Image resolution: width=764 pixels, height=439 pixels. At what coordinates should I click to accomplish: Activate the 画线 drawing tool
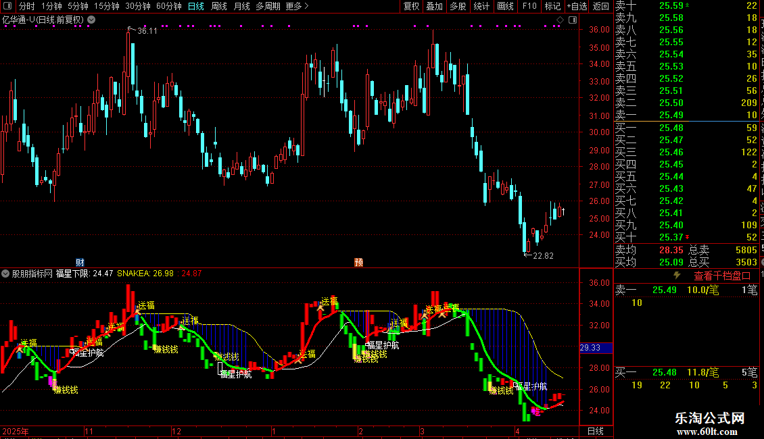click(505, 6)
